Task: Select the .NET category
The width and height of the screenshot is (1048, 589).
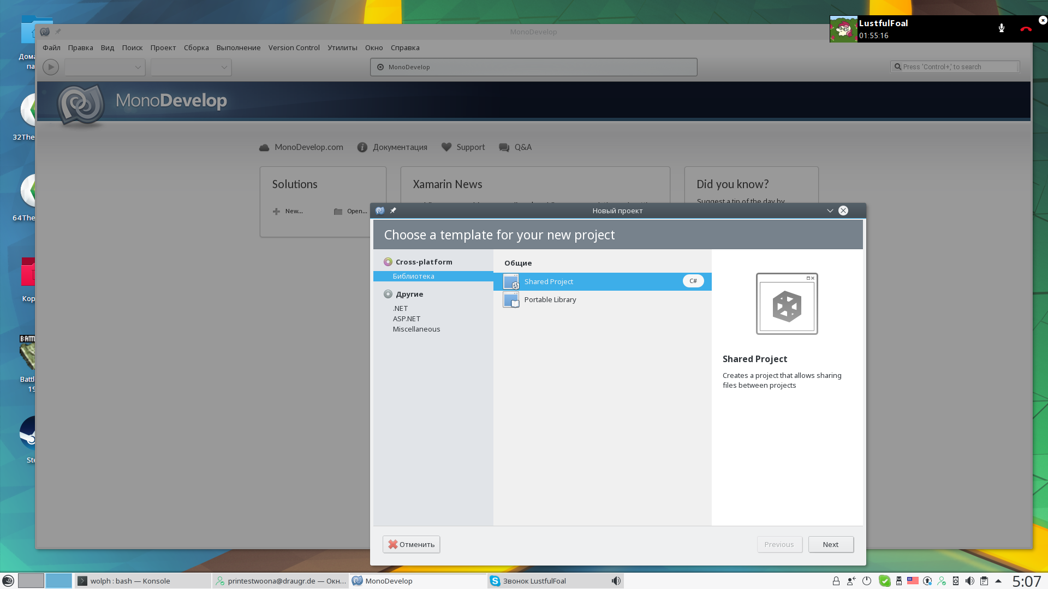Action: pos(400,308)
